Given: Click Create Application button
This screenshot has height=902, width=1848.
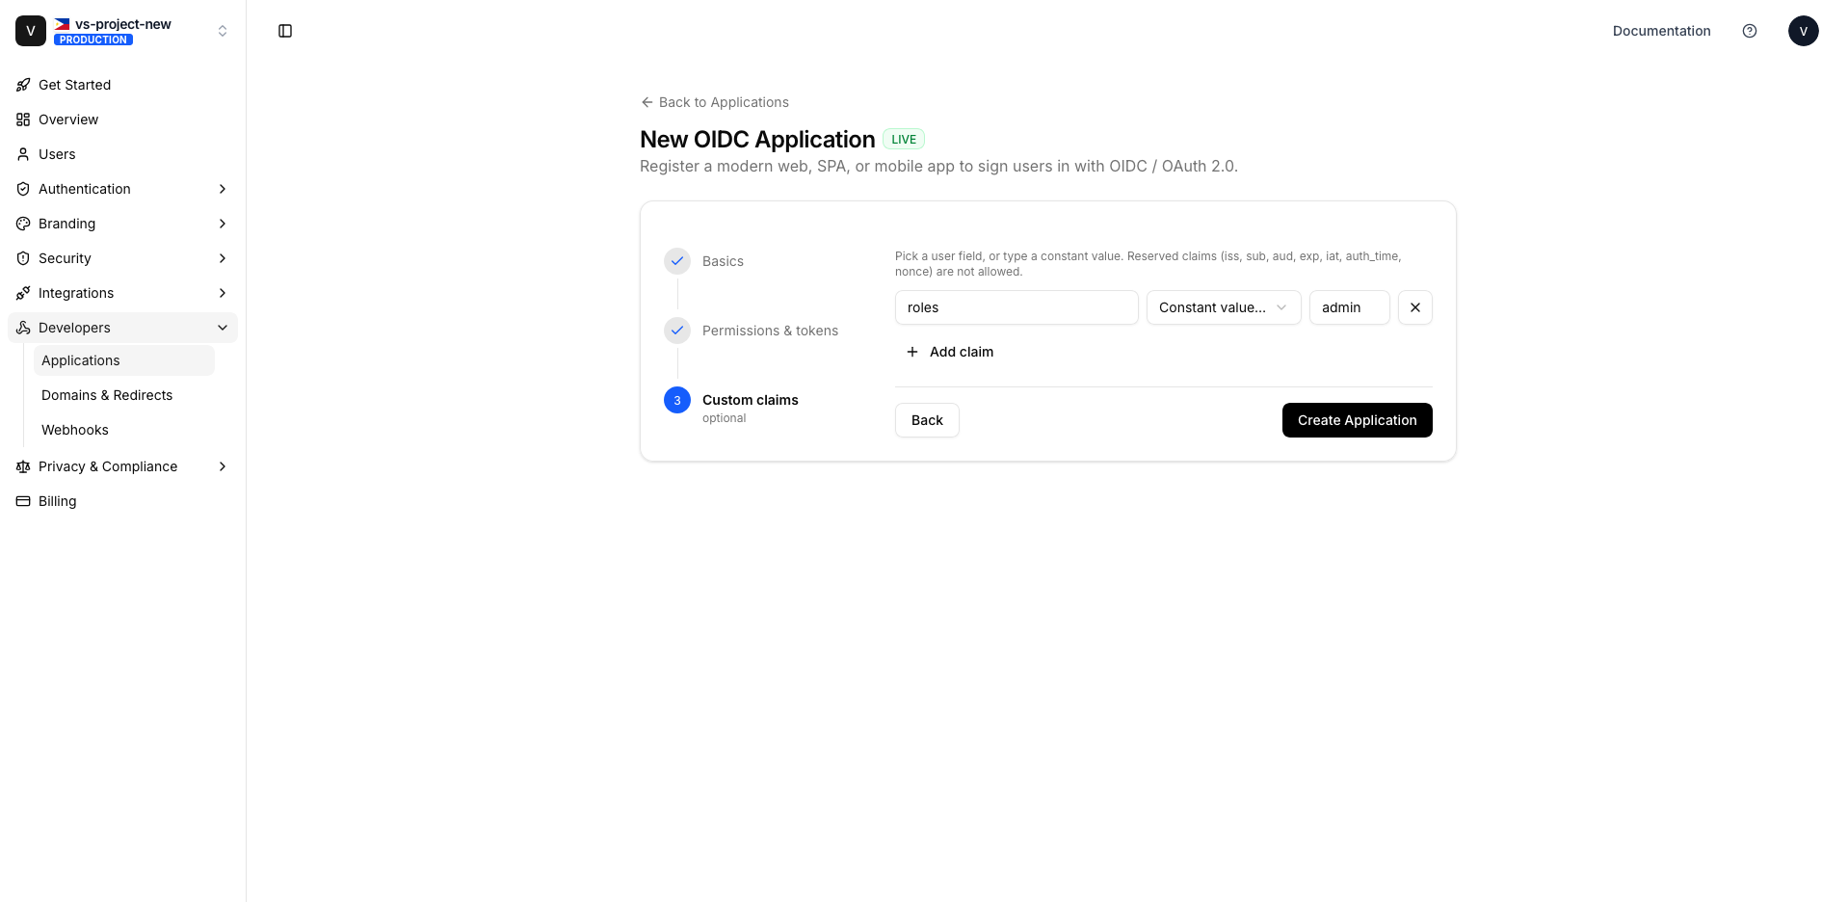Looking at the screenshot, I should (x=1357, y=420).
